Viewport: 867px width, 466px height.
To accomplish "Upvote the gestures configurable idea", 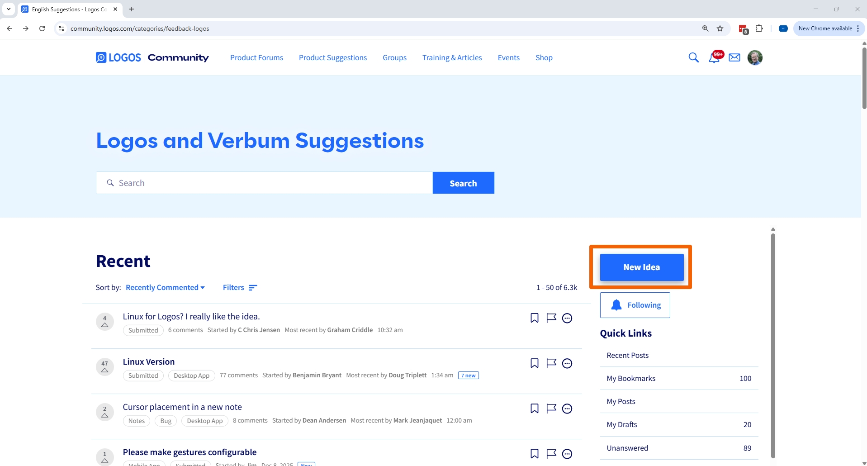I will 104,457.
